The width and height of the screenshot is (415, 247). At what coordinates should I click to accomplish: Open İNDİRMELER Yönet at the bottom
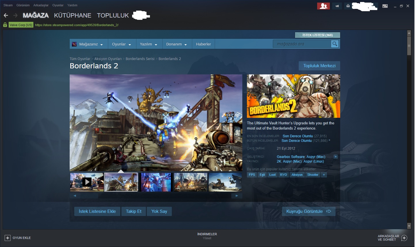point(207,236)
